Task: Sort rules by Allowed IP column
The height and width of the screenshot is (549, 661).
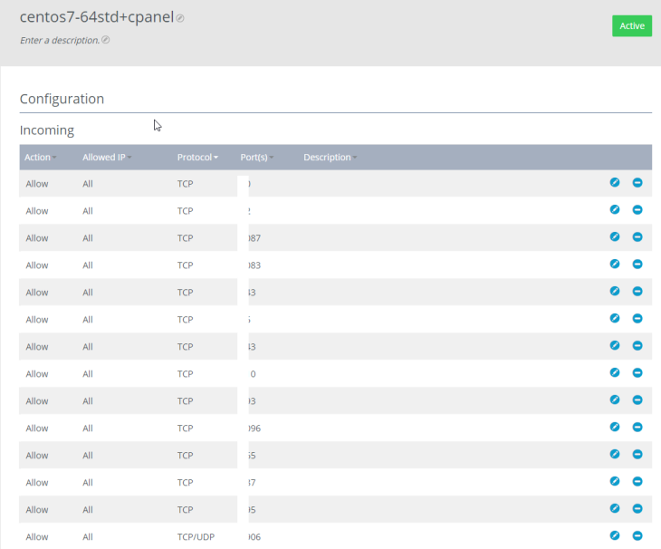Action: [x=107, y=158]
